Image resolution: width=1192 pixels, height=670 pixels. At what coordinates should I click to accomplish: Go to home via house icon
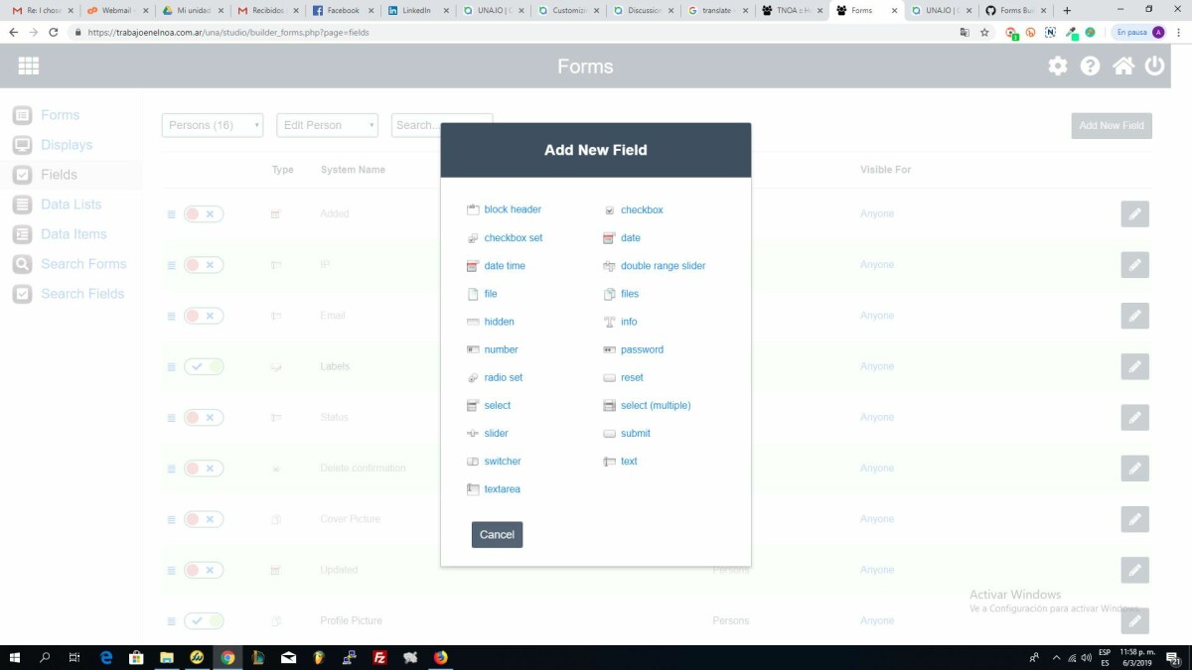1122,67
